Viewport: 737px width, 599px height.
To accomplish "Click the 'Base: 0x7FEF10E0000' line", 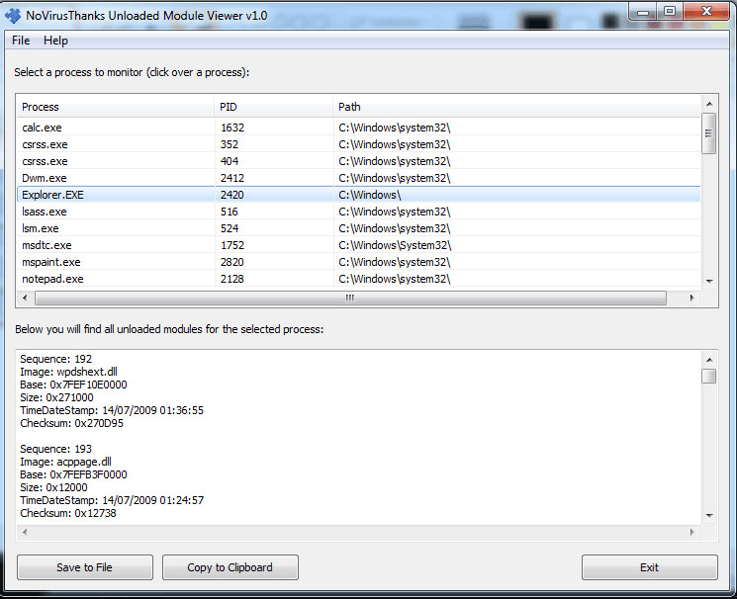I will point(73,385).
